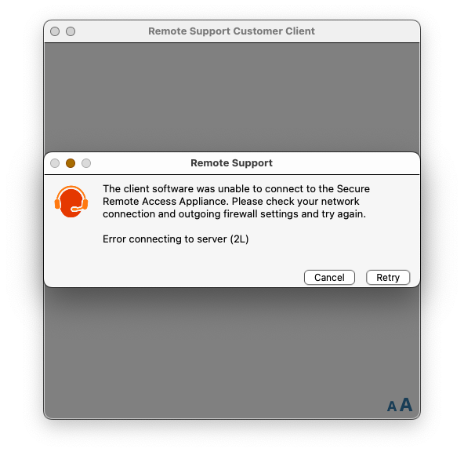Click the "unable to connect" message first line
464x452 pixels.
click(236, 188)
